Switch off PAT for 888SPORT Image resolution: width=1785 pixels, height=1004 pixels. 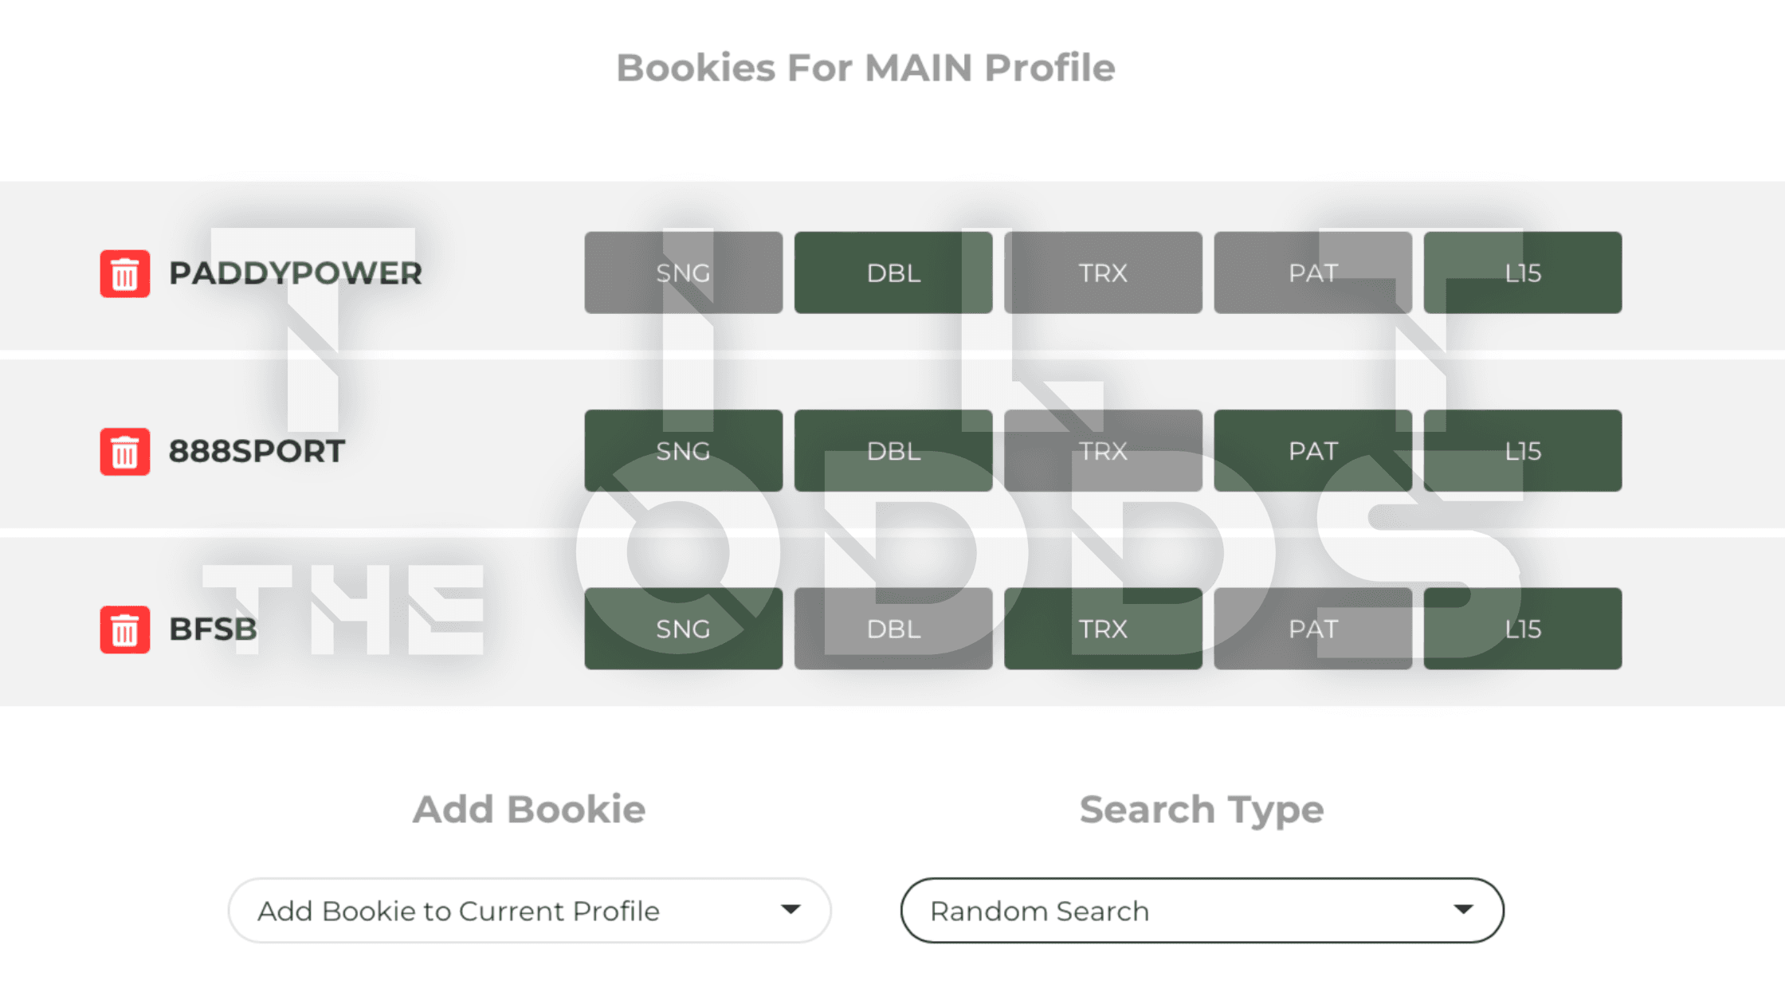pyautogui.click(x=1312, y=451)
